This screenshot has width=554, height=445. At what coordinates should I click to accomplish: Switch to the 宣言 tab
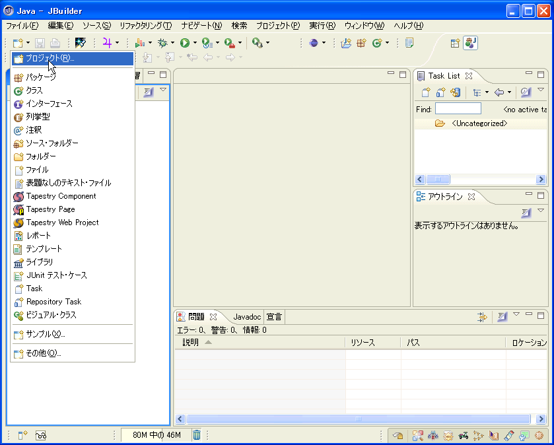[274, 317]
